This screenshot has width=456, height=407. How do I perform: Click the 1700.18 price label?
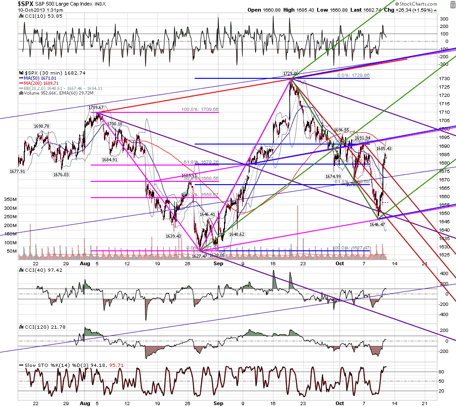tap(115, 124)
